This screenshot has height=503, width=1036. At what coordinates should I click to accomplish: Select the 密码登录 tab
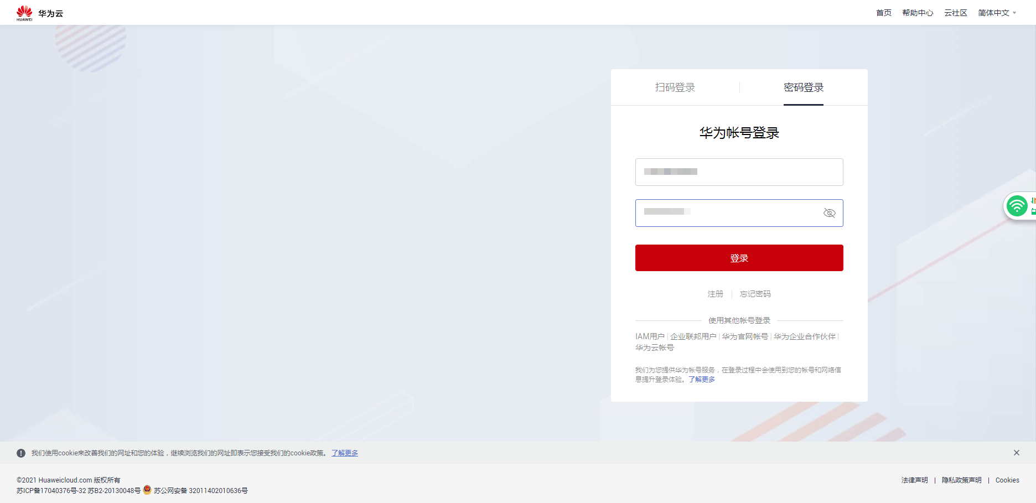(804, 87)
